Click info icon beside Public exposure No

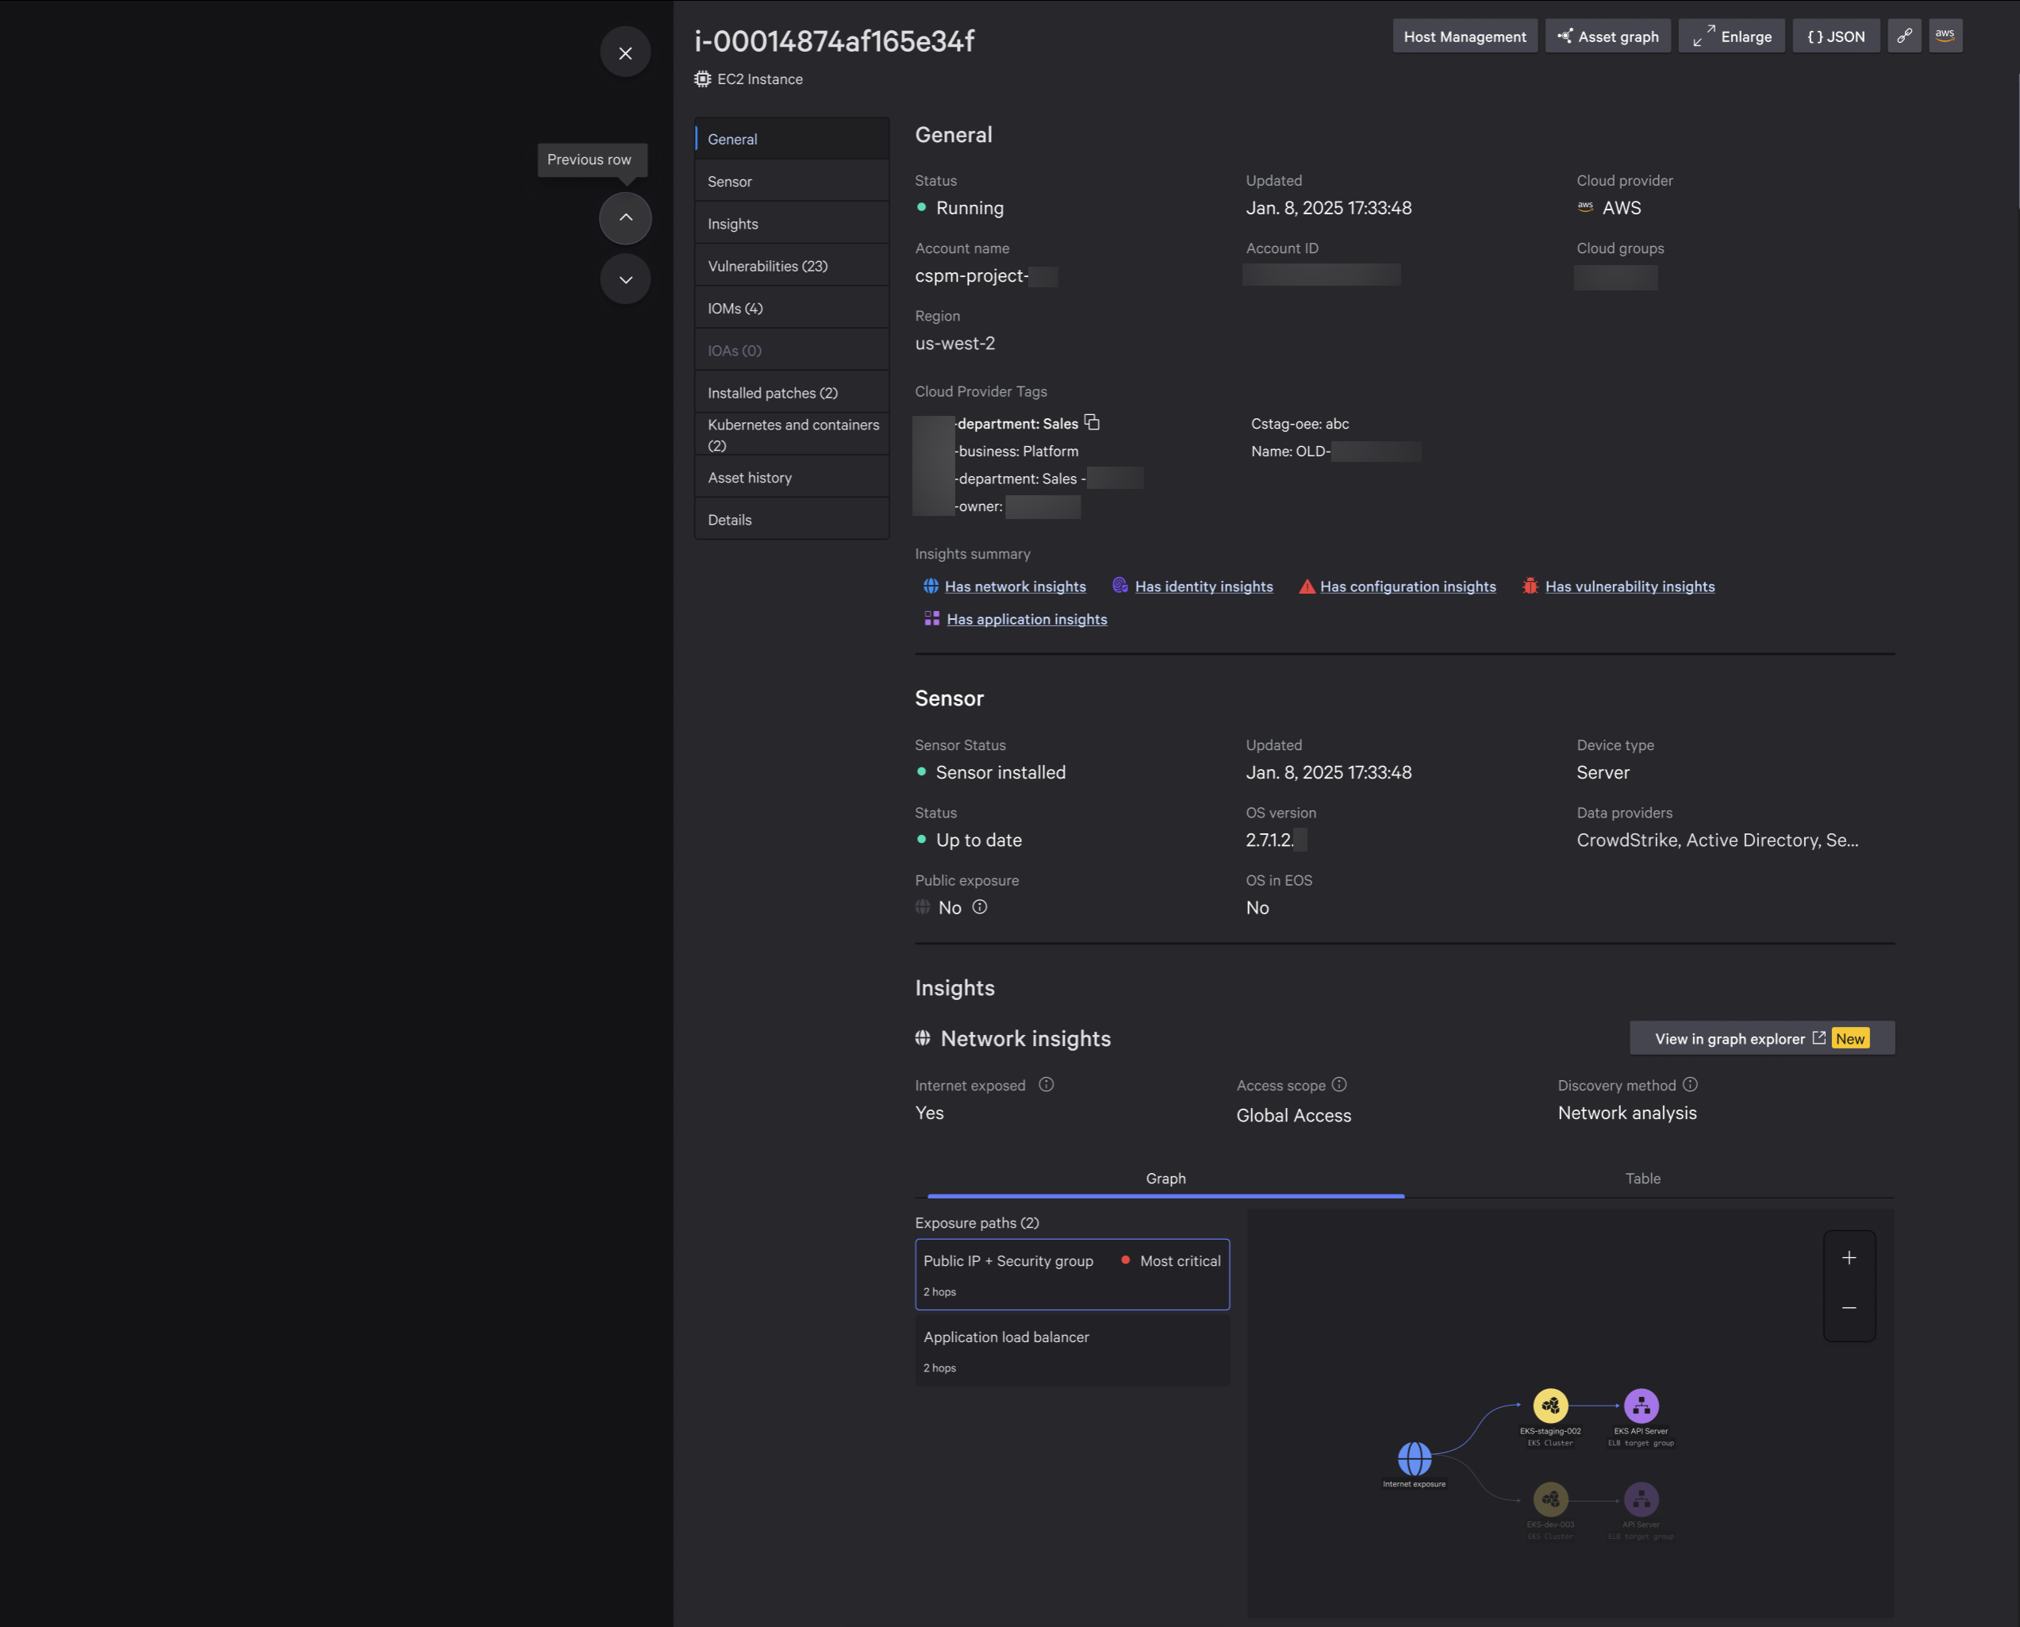tap(979, 907)
